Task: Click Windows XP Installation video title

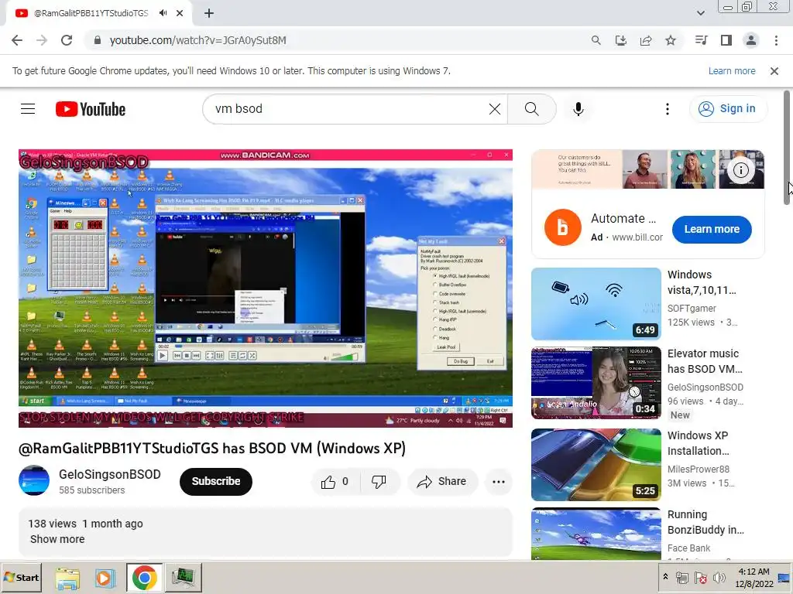Action: pos(698,443)
